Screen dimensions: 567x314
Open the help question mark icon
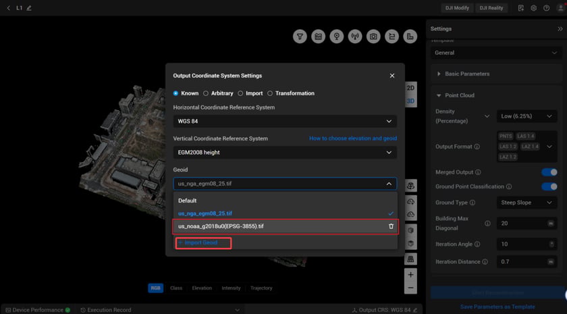546,8
